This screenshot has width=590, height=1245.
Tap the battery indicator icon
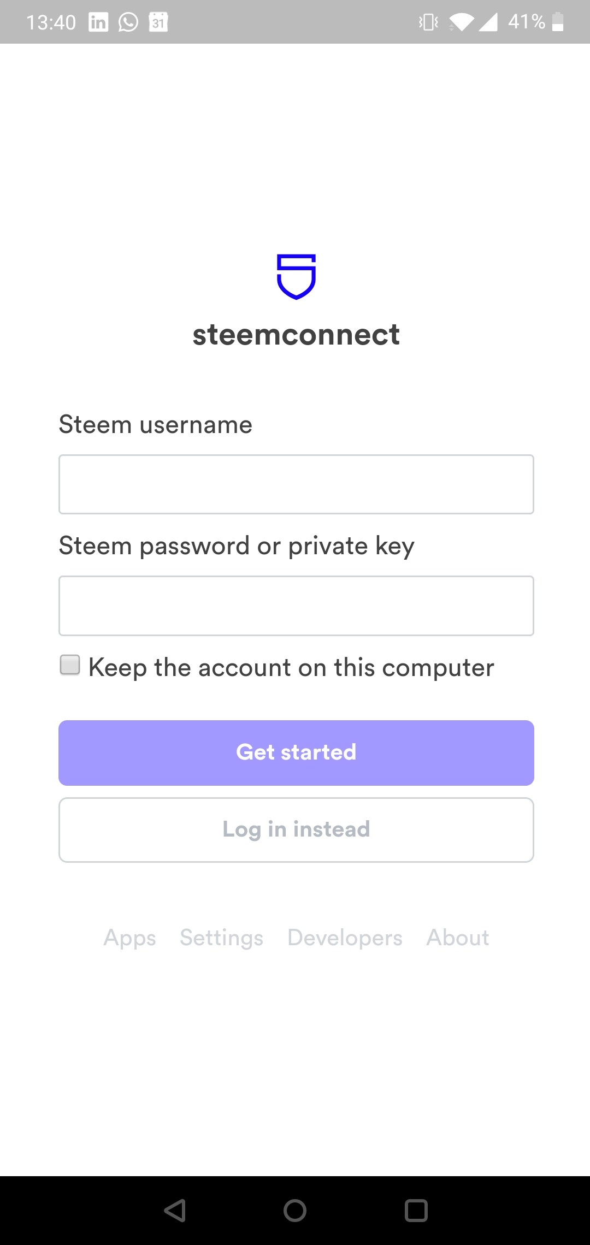[558, 22]
